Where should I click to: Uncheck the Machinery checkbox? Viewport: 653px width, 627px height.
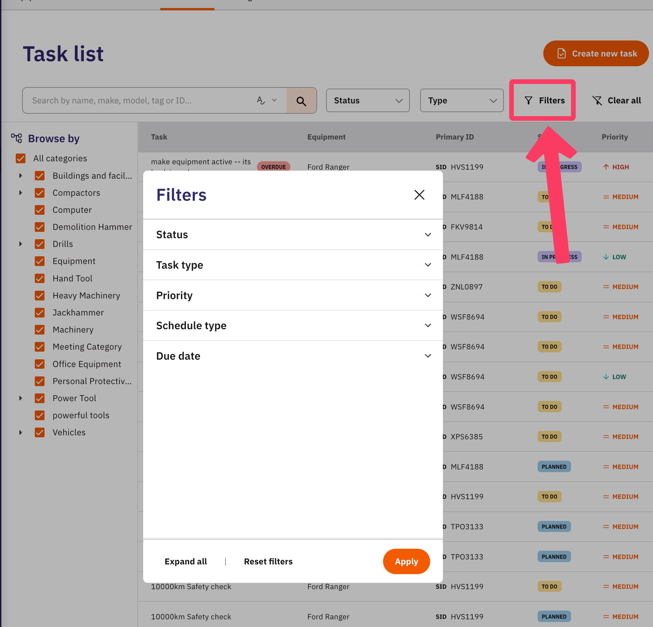tap(40, 330)
